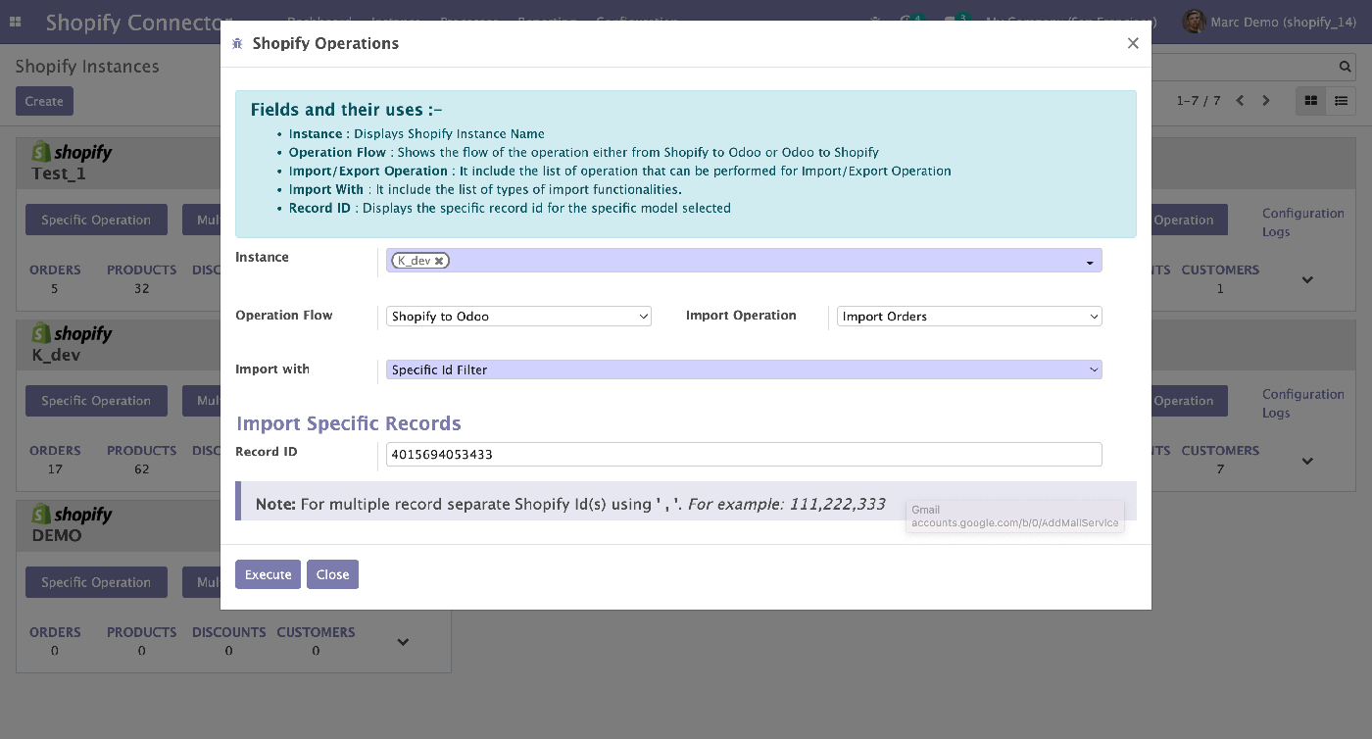1372x739 pixels.
Task: Click the Execute button
Action: (x=268, y=574)
